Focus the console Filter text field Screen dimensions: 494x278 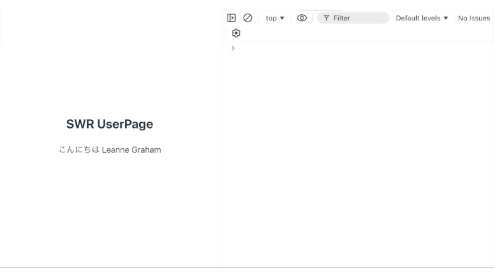click(x=359, y=18)
